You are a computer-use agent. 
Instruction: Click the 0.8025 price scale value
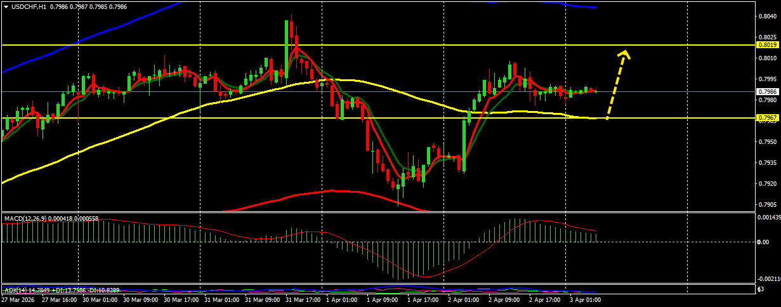coord(768,37)
